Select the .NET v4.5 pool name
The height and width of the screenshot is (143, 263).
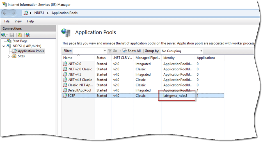(74, 74)
